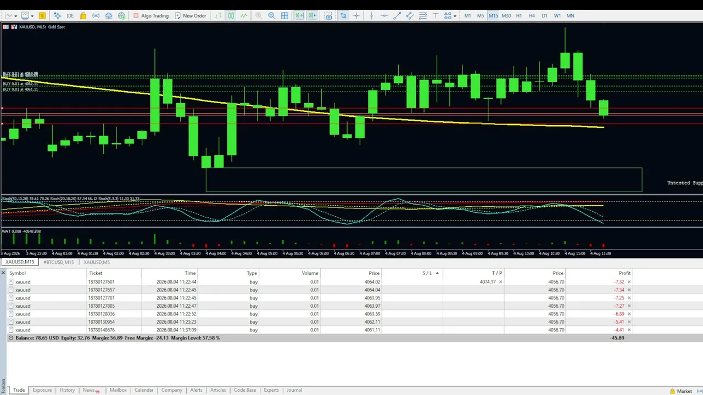Close position with ticket 18780127601
This screenshot has width=703, height=395.
click(629, 282)
